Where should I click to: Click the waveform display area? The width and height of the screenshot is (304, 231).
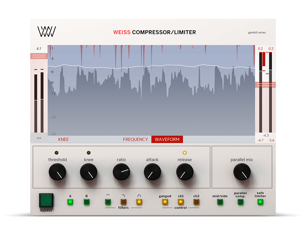click(151, 90)
